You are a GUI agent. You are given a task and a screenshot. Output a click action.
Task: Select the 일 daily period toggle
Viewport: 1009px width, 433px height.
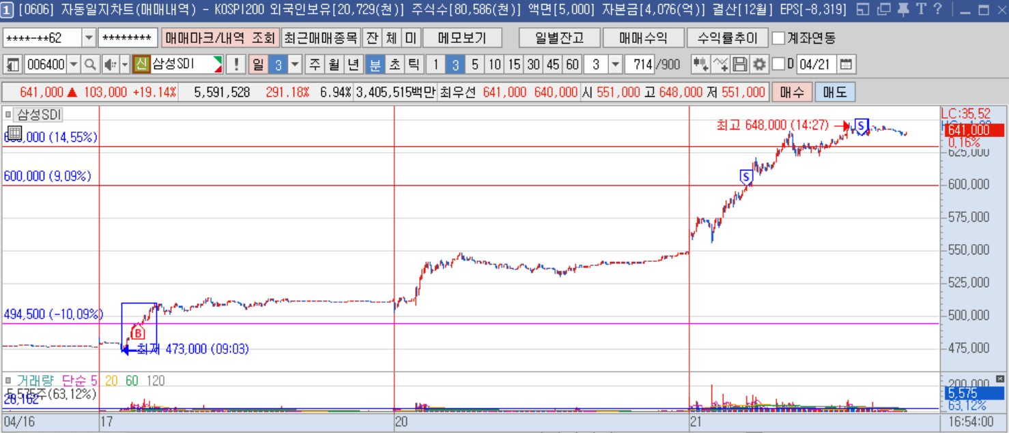tap(258, 65)
